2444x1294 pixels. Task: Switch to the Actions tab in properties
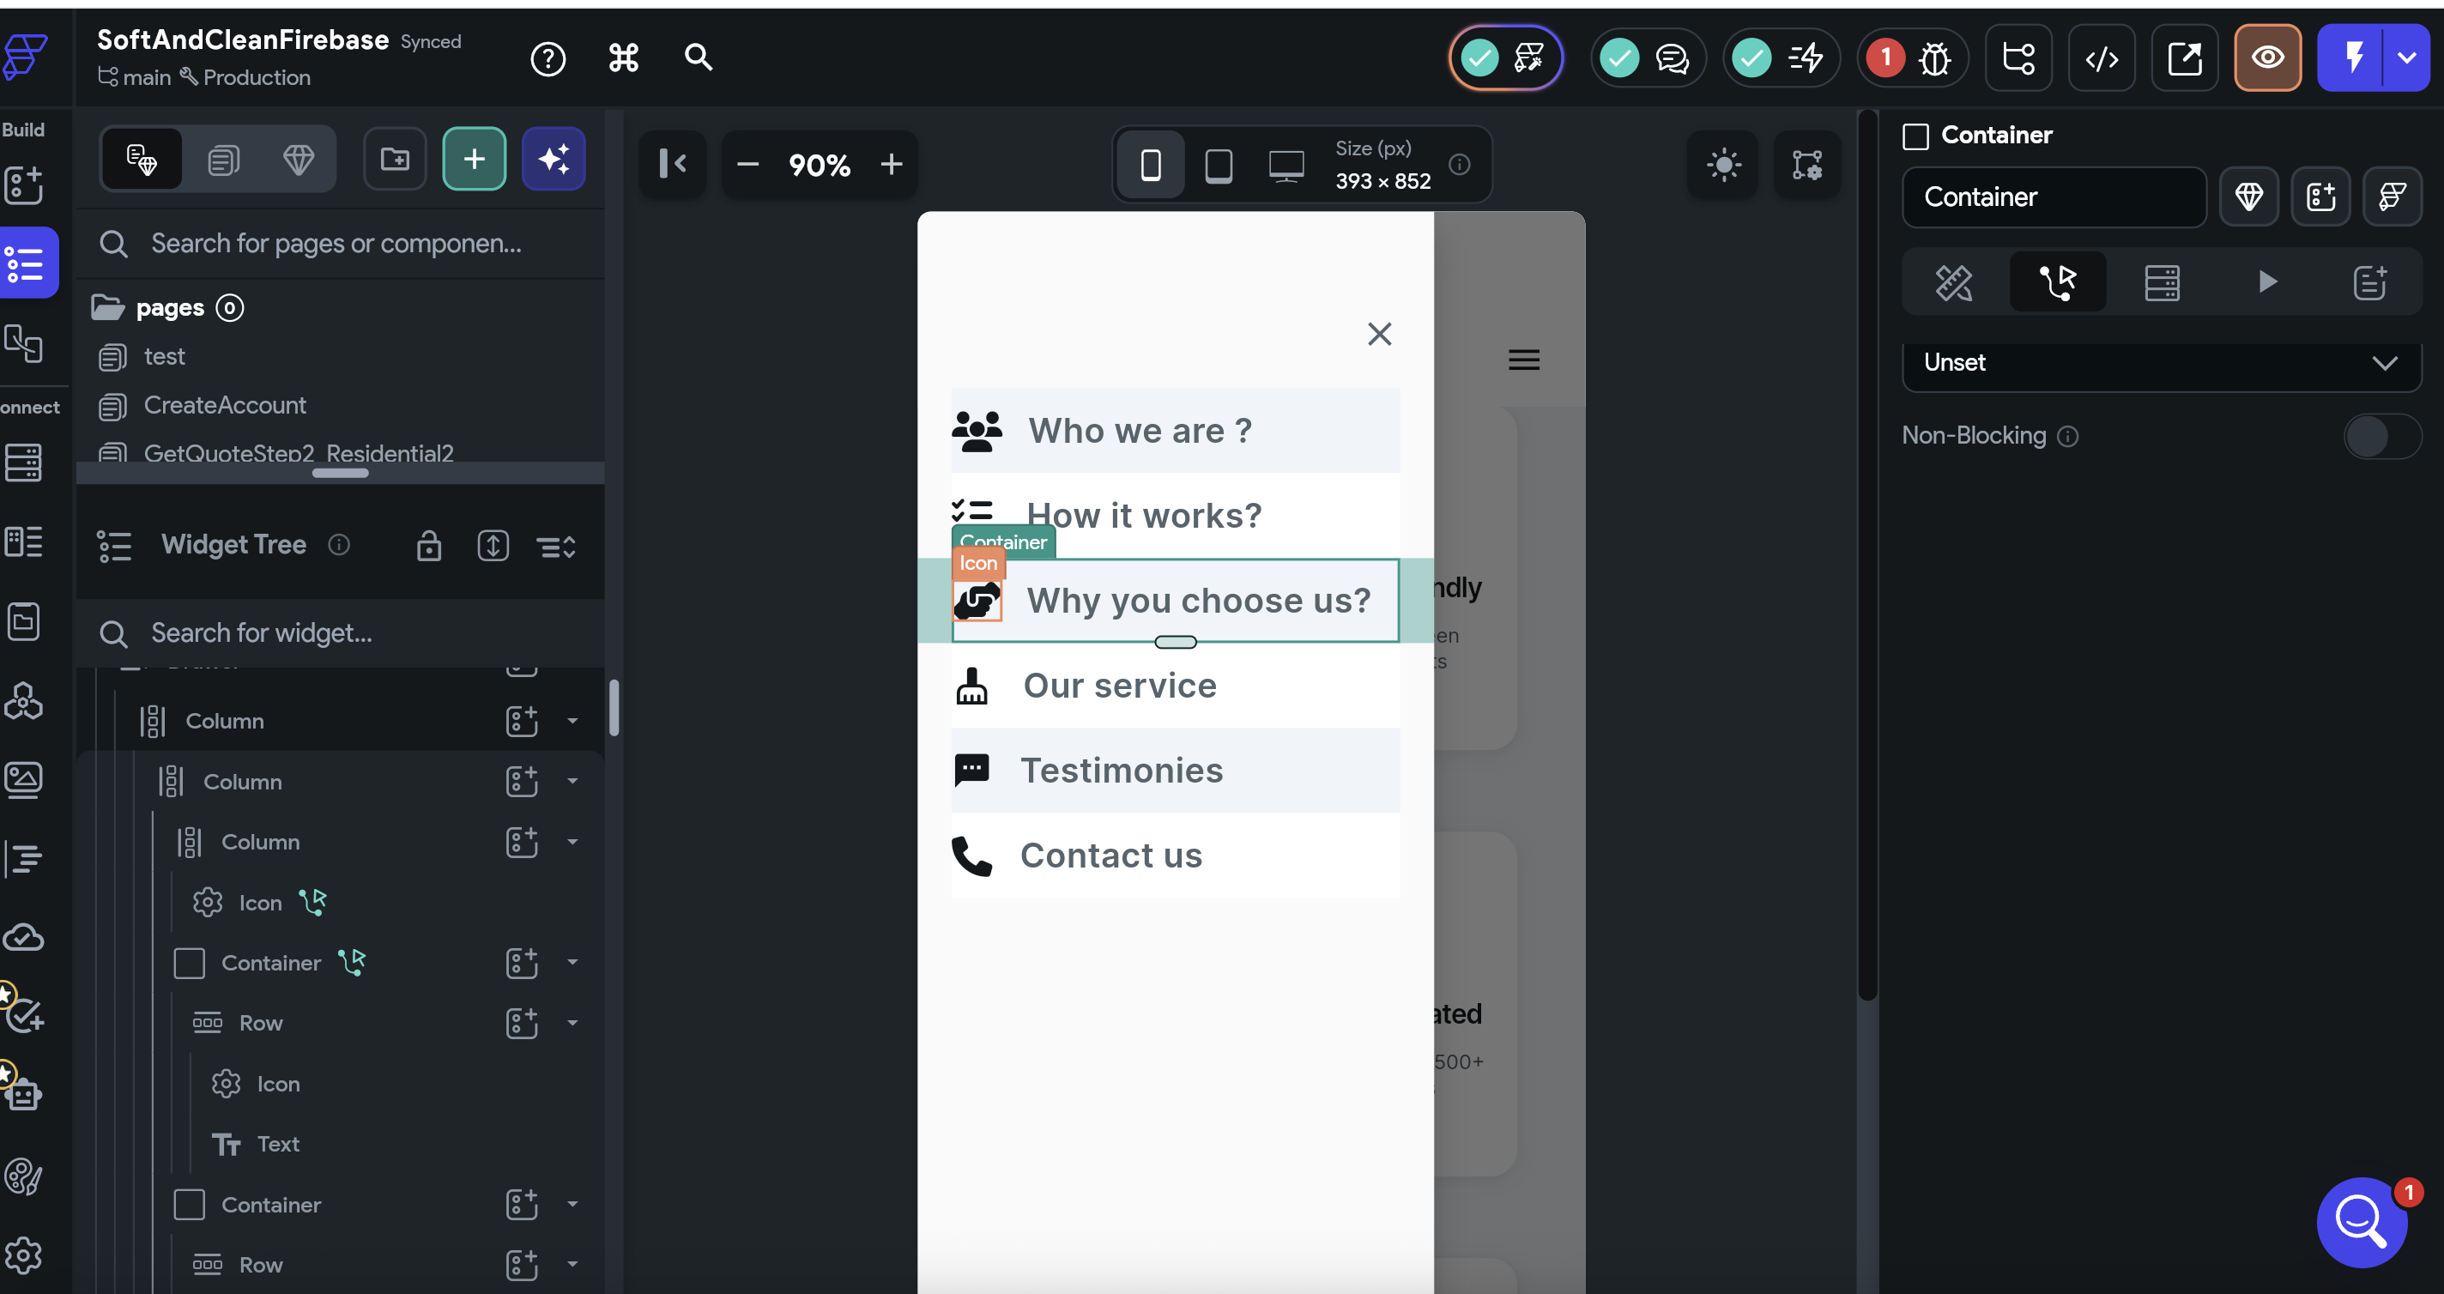[x=2057, y=281]
